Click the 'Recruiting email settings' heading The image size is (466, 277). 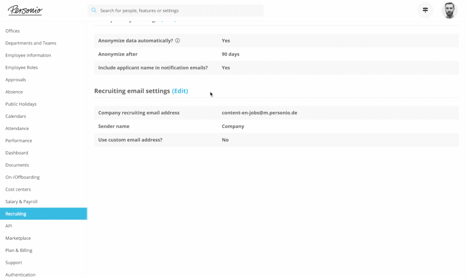132,91
